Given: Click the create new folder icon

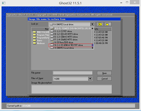Looking at the screenshot, I should point(108,24).
